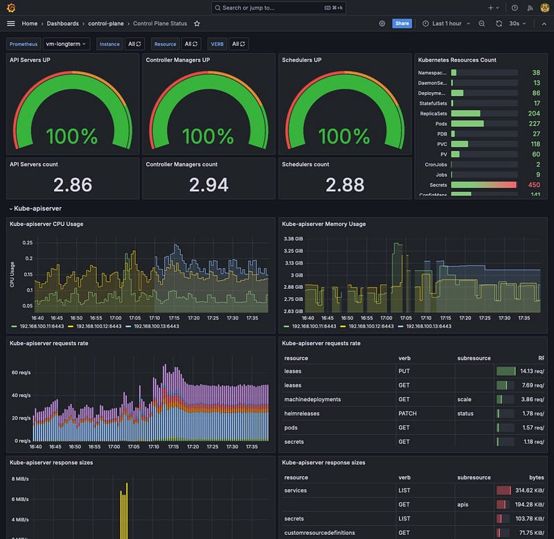Image resolution: width=554 pixels, height=539 pixels.
Task: Refresh the dashboard now
Action: 499,24
